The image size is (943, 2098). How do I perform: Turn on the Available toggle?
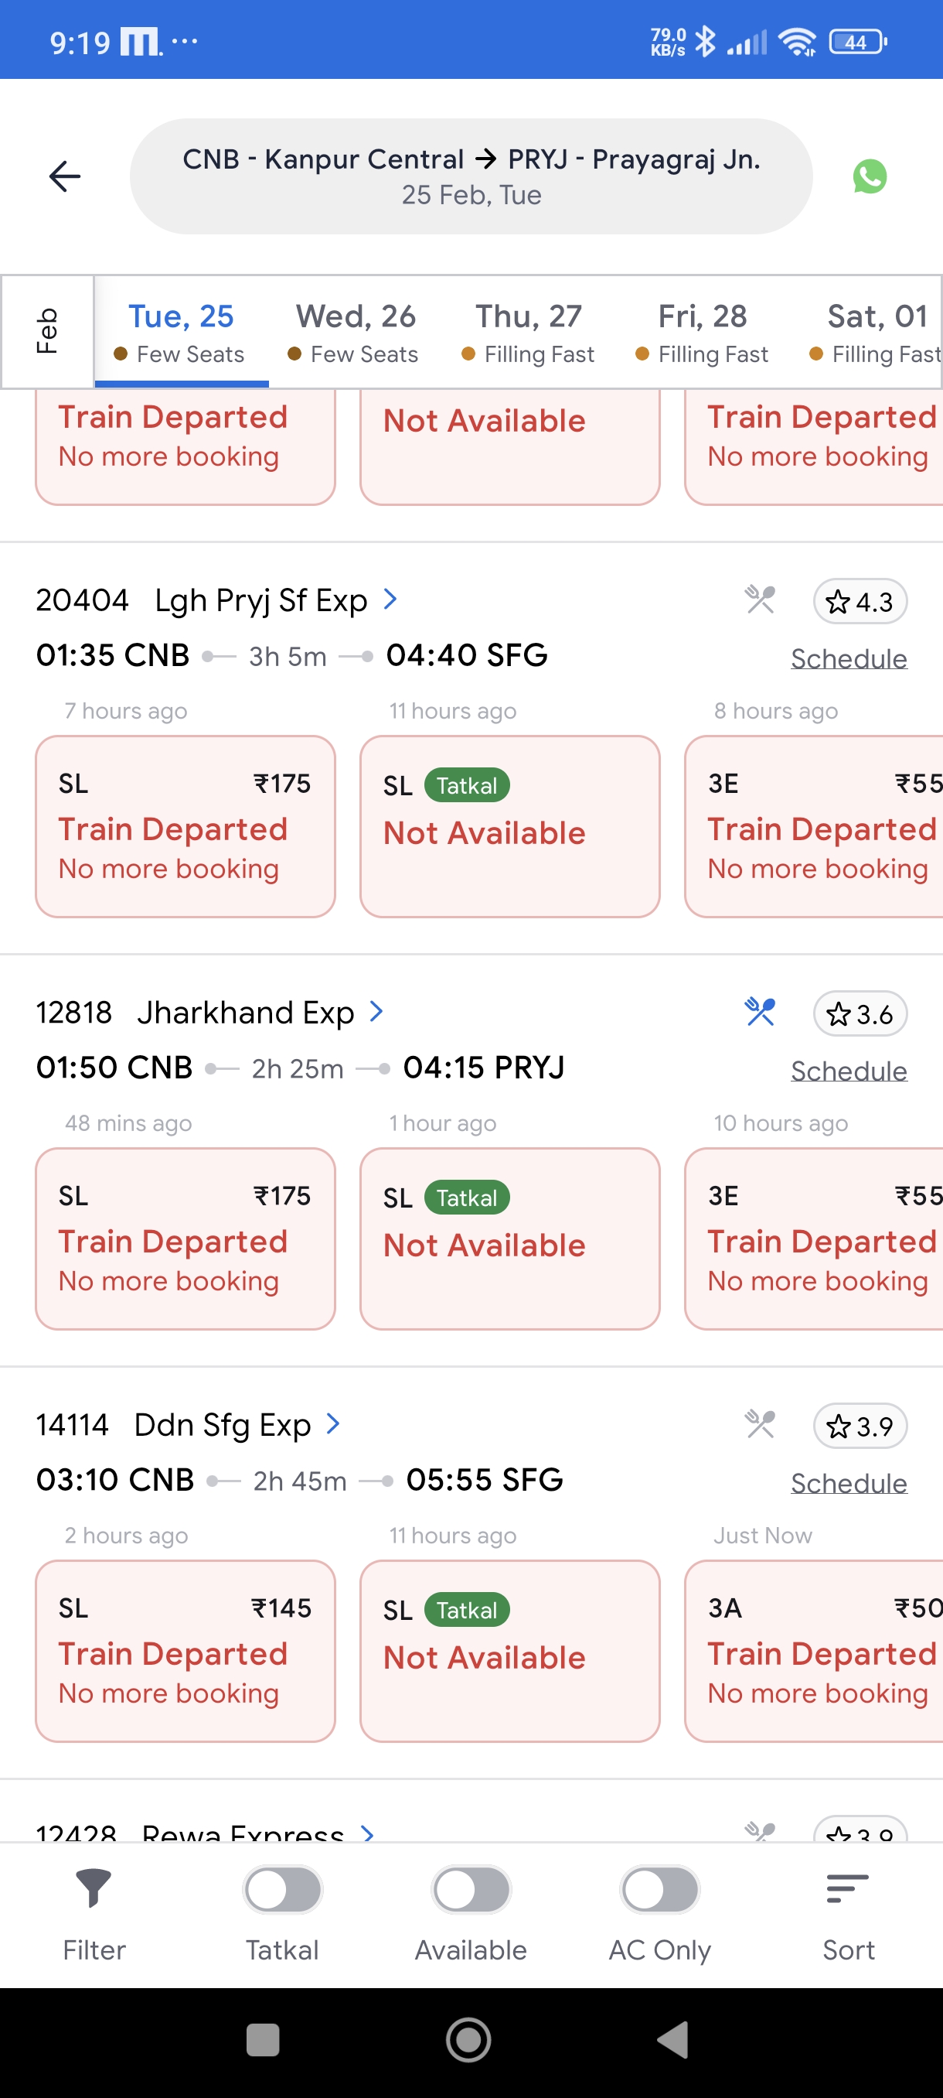(471, 1889)
